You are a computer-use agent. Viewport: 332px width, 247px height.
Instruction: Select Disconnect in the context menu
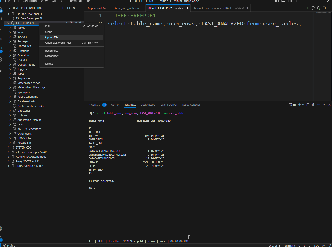(52, 56)
